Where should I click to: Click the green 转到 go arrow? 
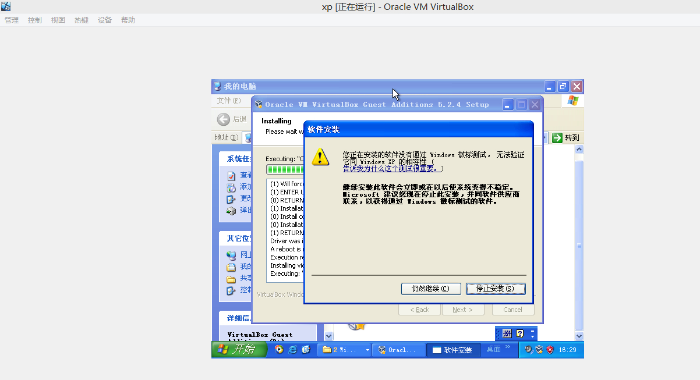(557, 138)
